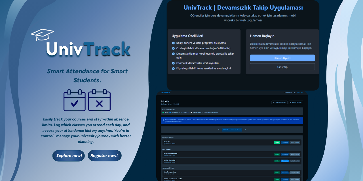Click the Otomata course row
363x181 pixels.
click(232, 143)
